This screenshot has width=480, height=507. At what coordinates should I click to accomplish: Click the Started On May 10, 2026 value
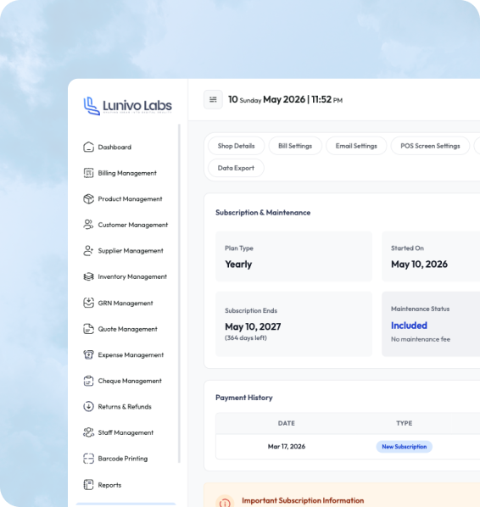point(419,265)
